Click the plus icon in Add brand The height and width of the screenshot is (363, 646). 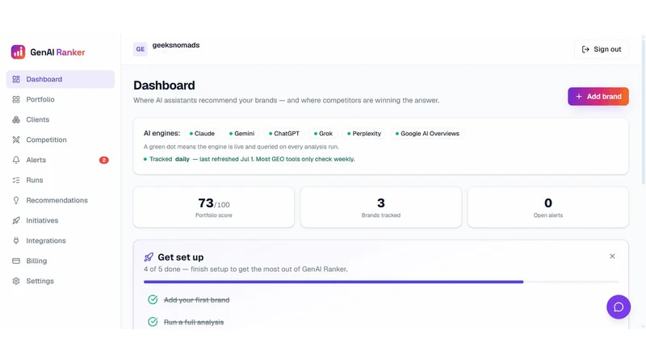coord(579,96)
